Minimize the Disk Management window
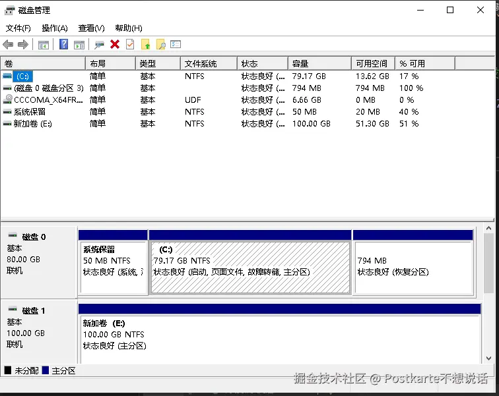 pos(420,10)
